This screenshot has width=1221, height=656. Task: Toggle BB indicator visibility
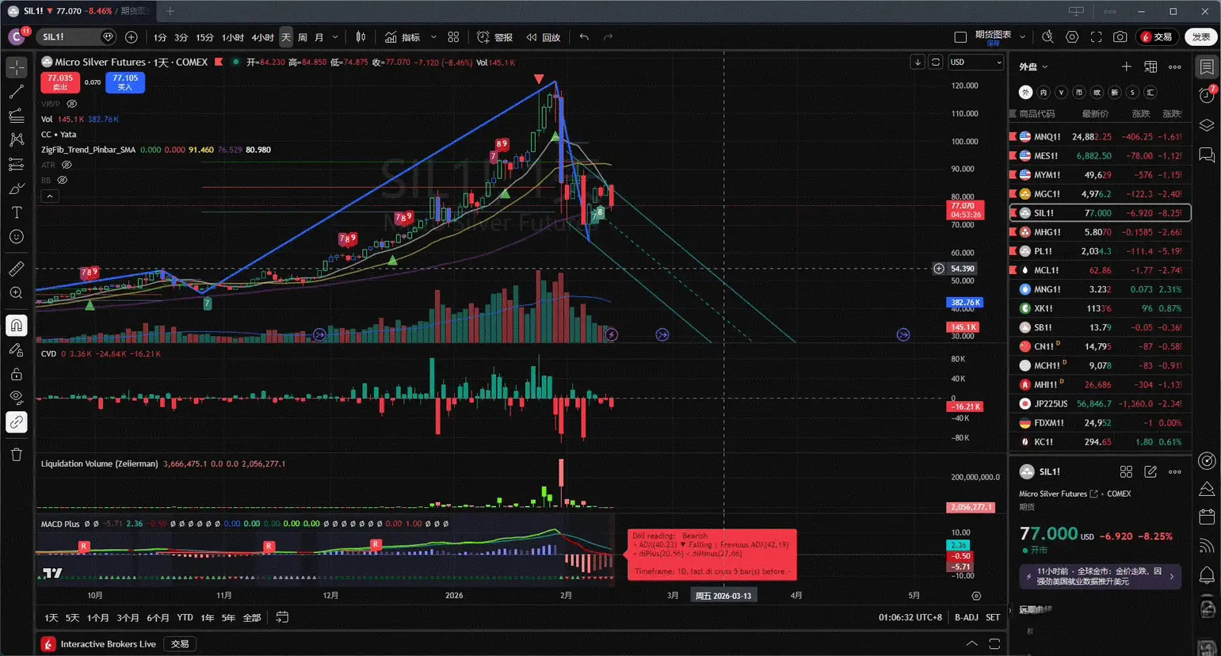coord(62,180)
